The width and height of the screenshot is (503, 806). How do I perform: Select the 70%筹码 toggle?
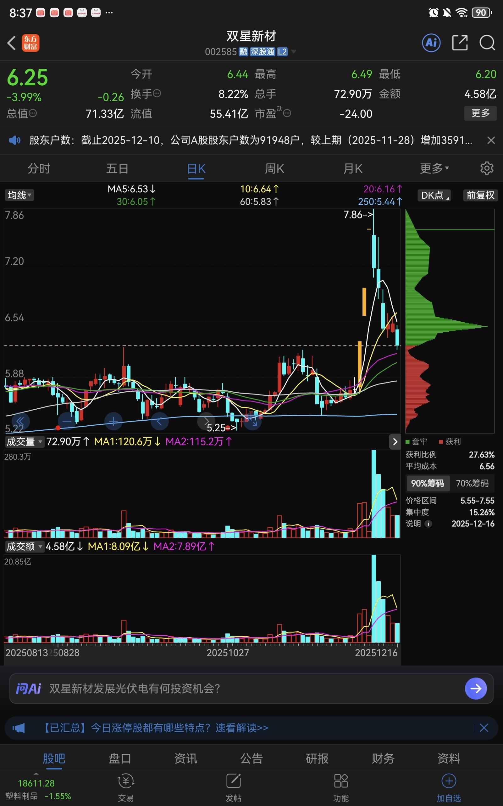point(472,483)
